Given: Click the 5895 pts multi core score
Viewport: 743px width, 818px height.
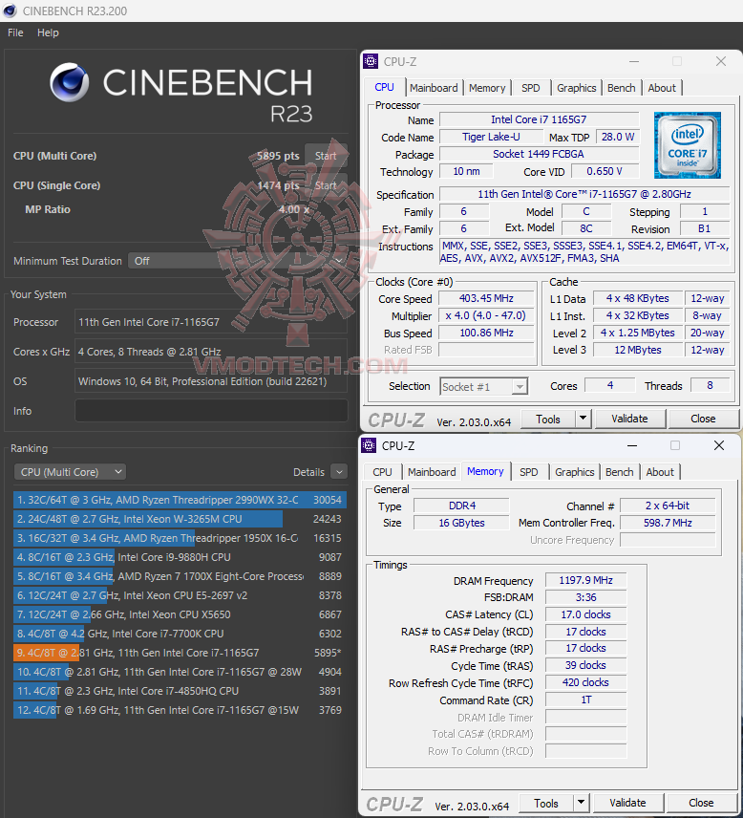Looking at the screenshot, I should tap(278, 156).
